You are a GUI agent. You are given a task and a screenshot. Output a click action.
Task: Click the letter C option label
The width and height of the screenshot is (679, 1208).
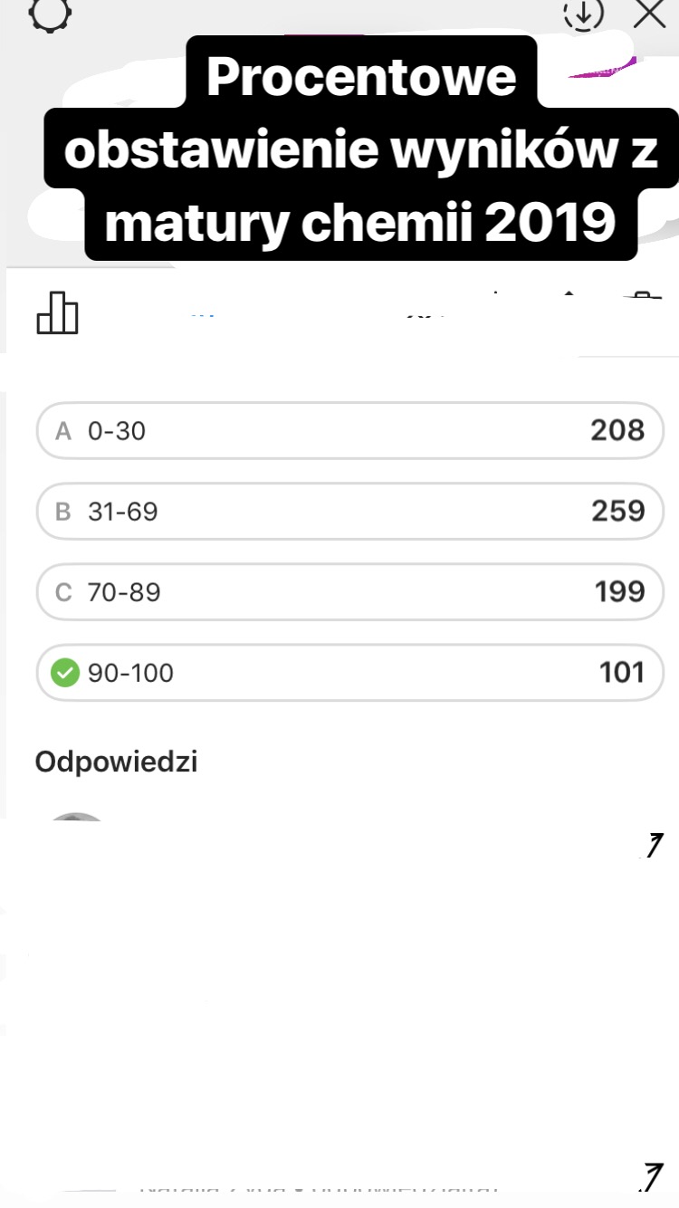63,593
